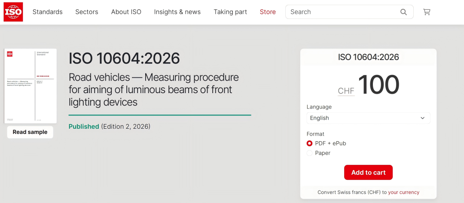Navigate to Taking part

230,12
